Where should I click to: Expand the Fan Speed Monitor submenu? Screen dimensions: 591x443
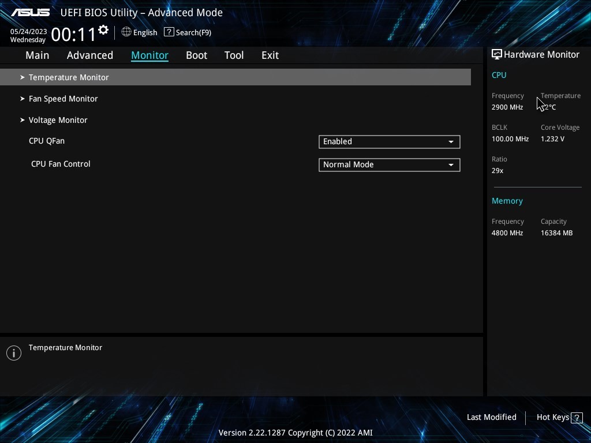coord(63,99)
